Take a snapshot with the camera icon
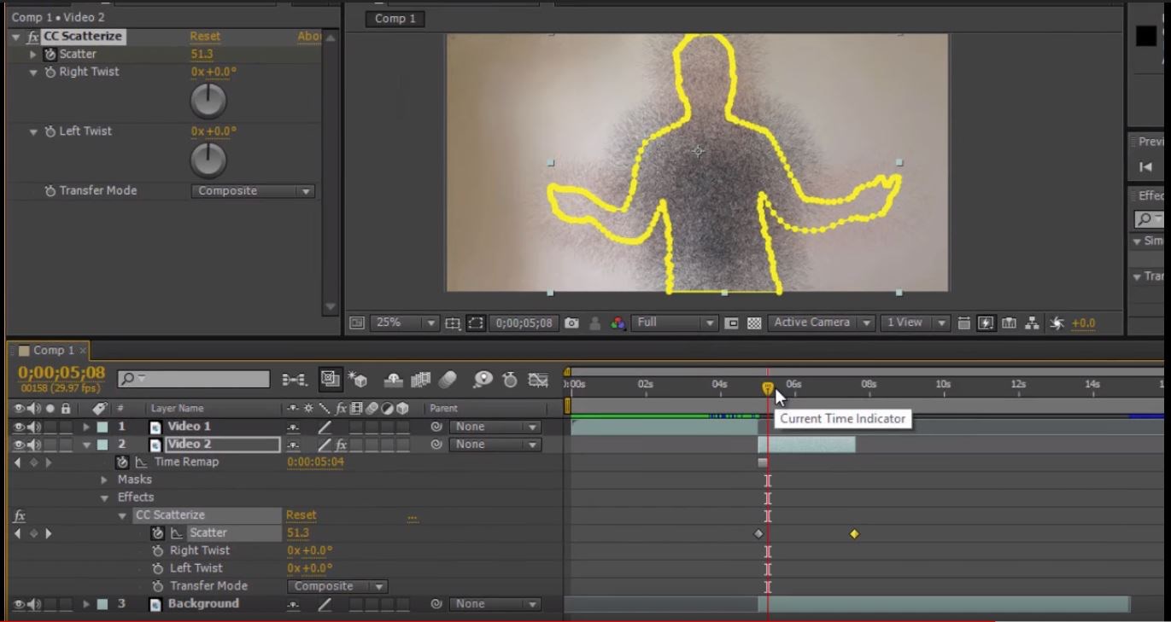The width and height of the screenshot is (1171, 622). point(571,323)
